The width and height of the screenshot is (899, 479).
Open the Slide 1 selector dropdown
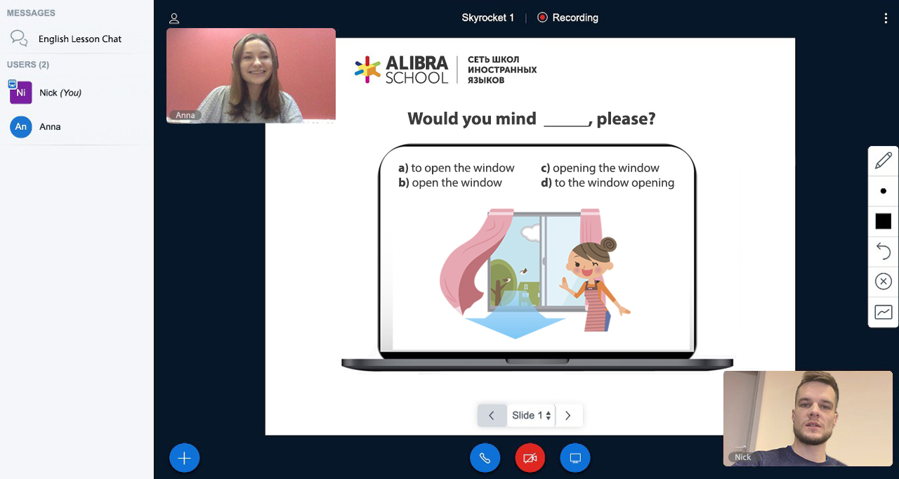pyautogui.click(x=531, y=415)
